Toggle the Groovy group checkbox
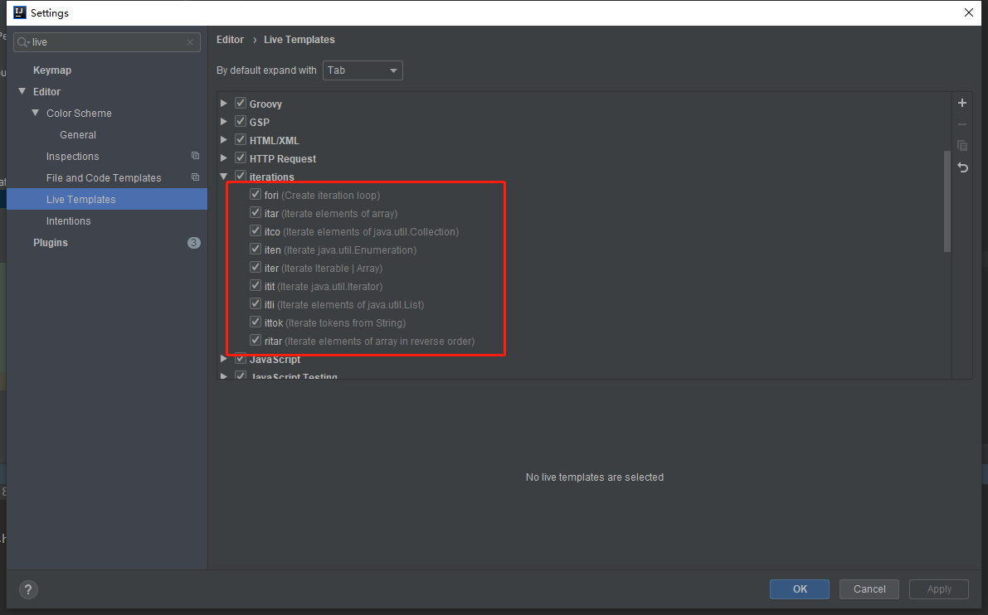The image size is (988, 615). point(241,104)
